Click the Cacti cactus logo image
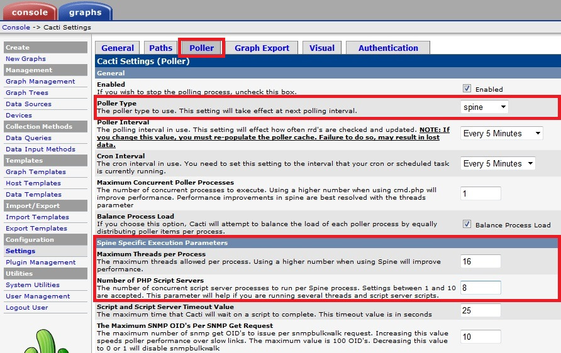This screenshot has height=353, width=561. click(47, 341)
